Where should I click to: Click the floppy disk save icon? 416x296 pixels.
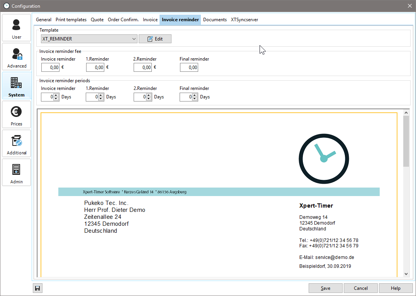38,288
